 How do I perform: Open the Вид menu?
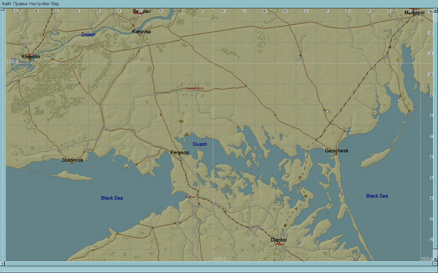tap(55, 4)
